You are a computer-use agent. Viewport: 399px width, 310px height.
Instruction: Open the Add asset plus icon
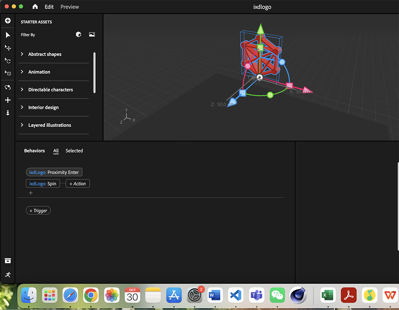(x=8, y=20)
